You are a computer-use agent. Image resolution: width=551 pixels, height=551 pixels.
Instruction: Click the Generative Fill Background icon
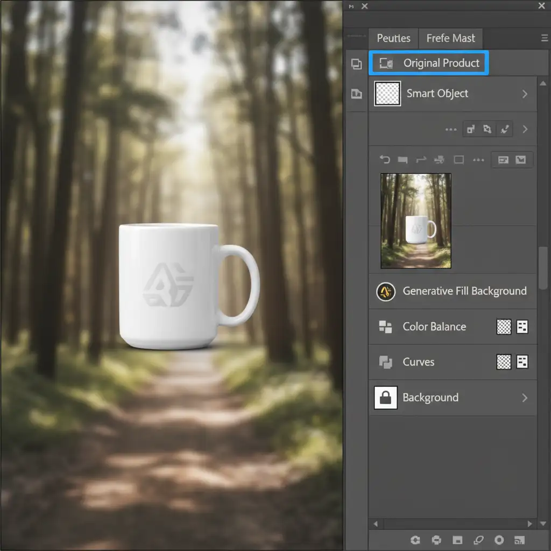point(386,292)
